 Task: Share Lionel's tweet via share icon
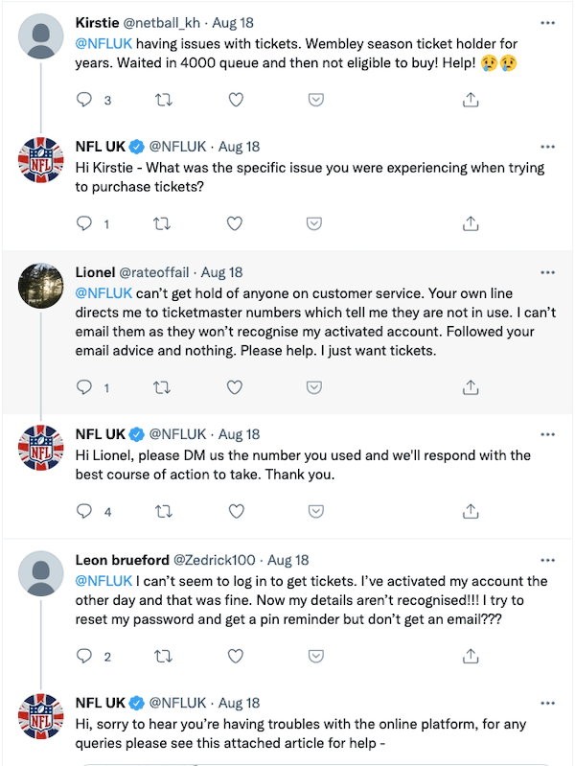coord(471,387)
